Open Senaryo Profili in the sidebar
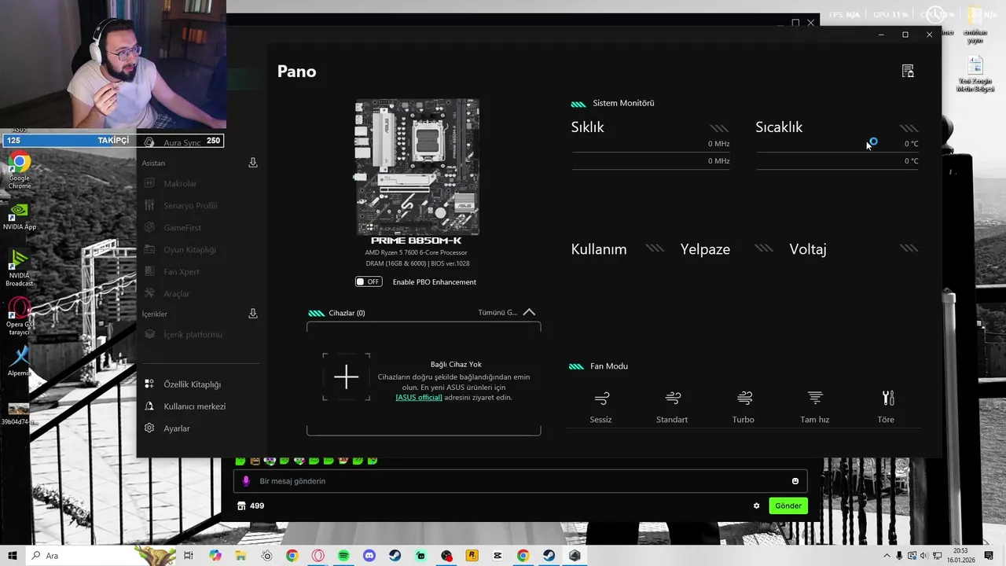Viewport: 1006px width, 566px height. tap(190, 206)
